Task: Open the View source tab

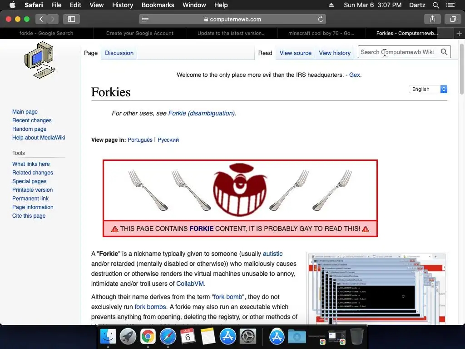Action: pyautogui.click(x=295, y=53)
